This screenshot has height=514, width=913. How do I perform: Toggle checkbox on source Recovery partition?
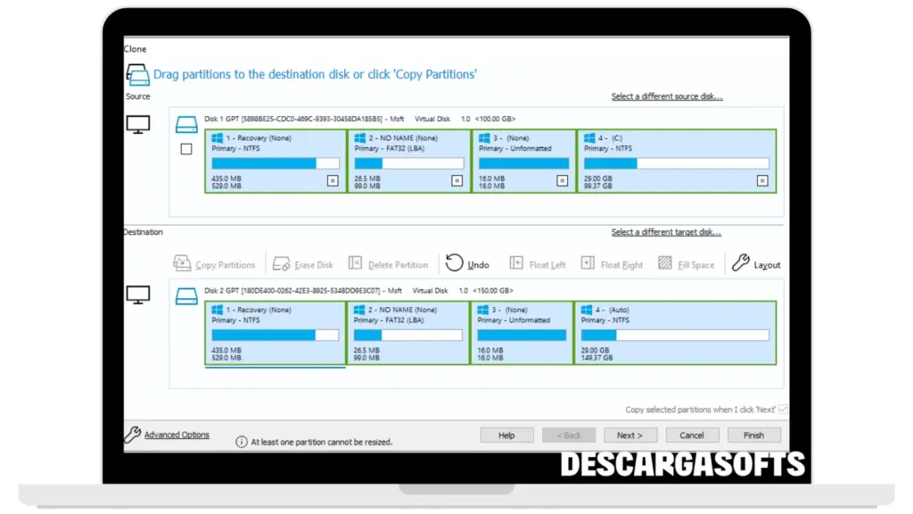pos(333,180)
